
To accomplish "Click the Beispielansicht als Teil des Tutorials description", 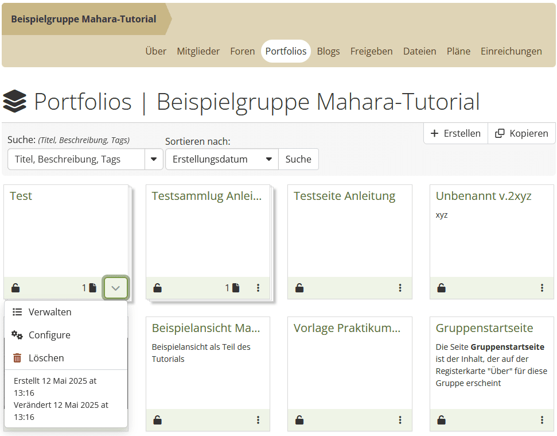I will tap(201, 353).
